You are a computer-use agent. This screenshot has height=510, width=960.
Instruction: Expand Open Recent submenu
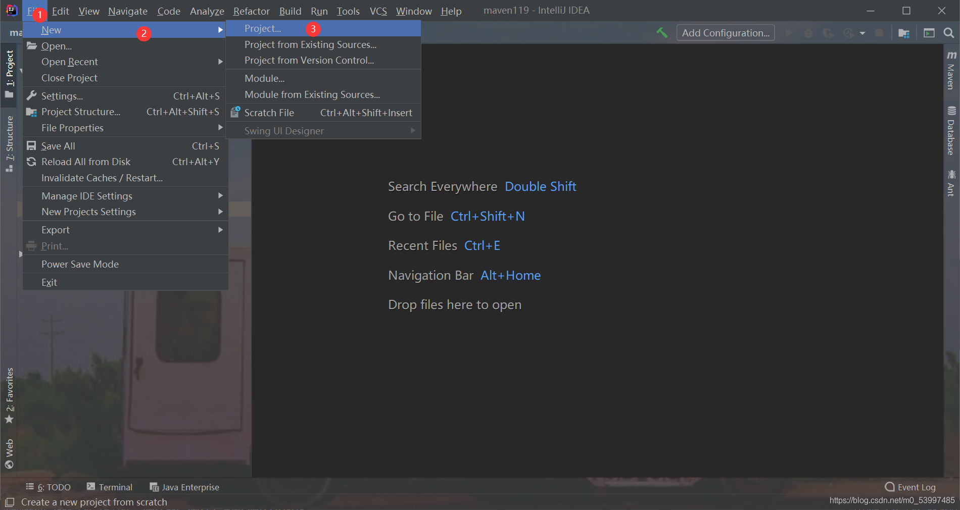(x=125, y=62)
